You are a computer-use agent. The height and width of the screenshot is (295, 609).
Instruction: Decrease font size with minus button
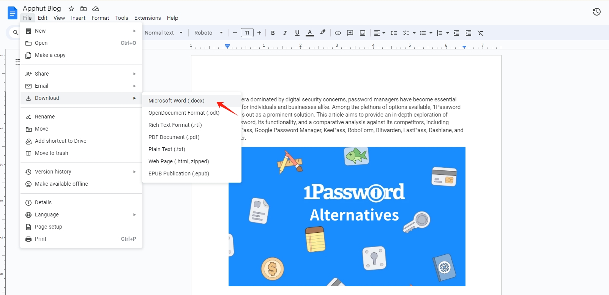tap(235, 33)
